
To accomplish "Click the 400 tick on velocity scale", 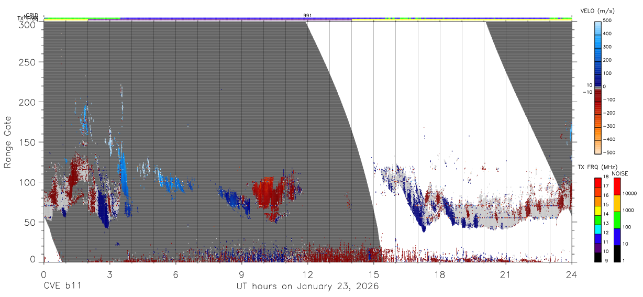I will (x=608, y=34).
